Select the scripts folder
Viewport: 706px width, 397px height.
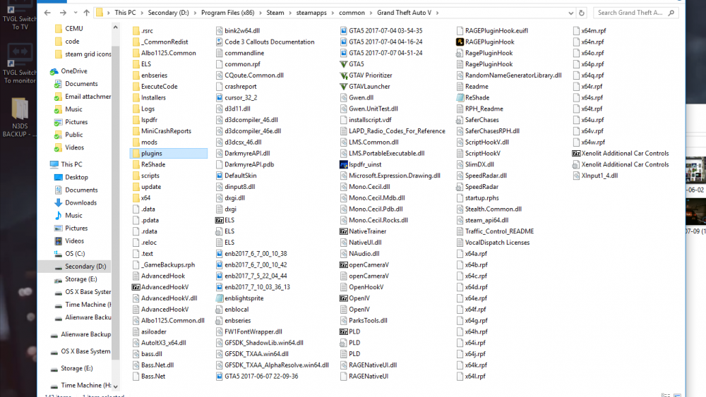coord(146,176)
